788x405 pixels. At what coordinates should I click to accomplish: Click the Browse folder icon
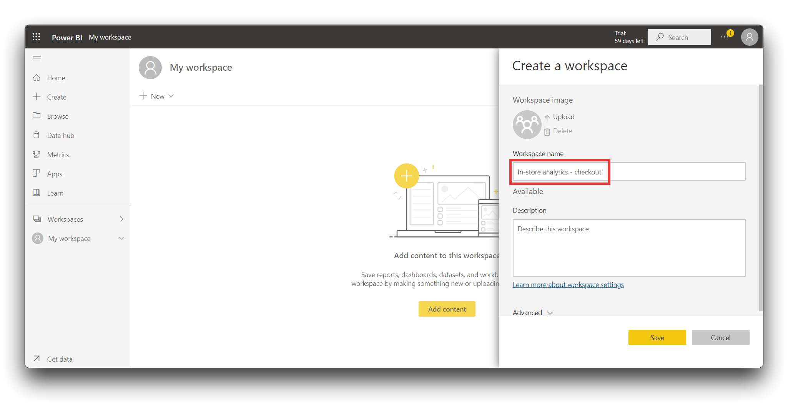(37, 116)
